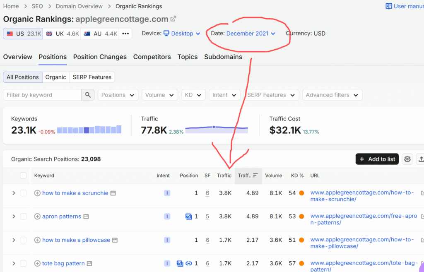Expand the 'how to make a pillowcase' row
Image resolution: width=424 pixels, height=272 pixels.
click(x=14, y=240)
